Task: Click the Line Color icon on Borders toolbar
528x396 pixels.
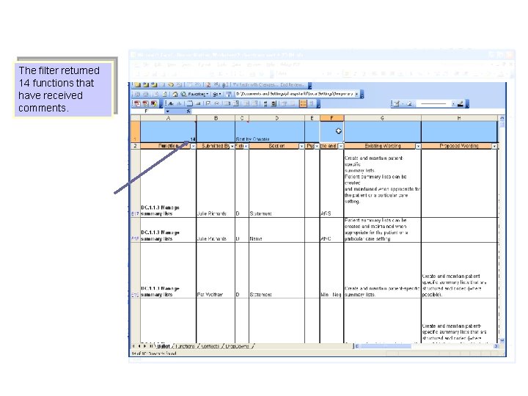Action: [x=461, y=103]
